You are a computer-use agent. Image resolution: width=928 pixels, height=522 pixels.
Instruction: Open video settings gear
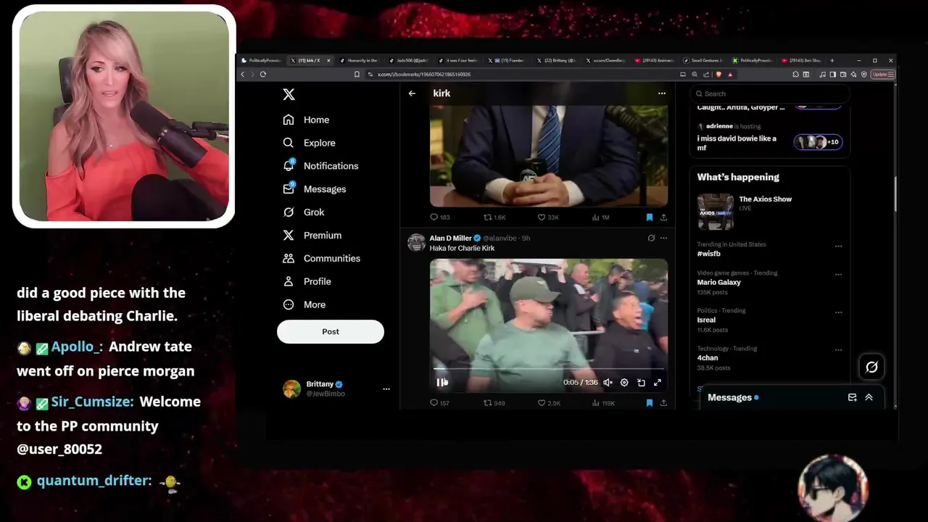click(624, 383)
